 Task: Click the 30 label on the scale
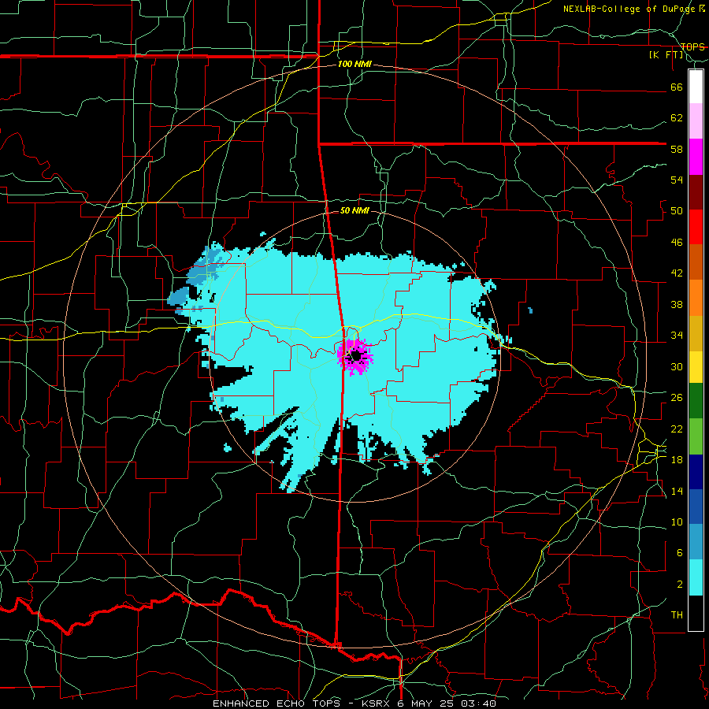pos(677,366)
